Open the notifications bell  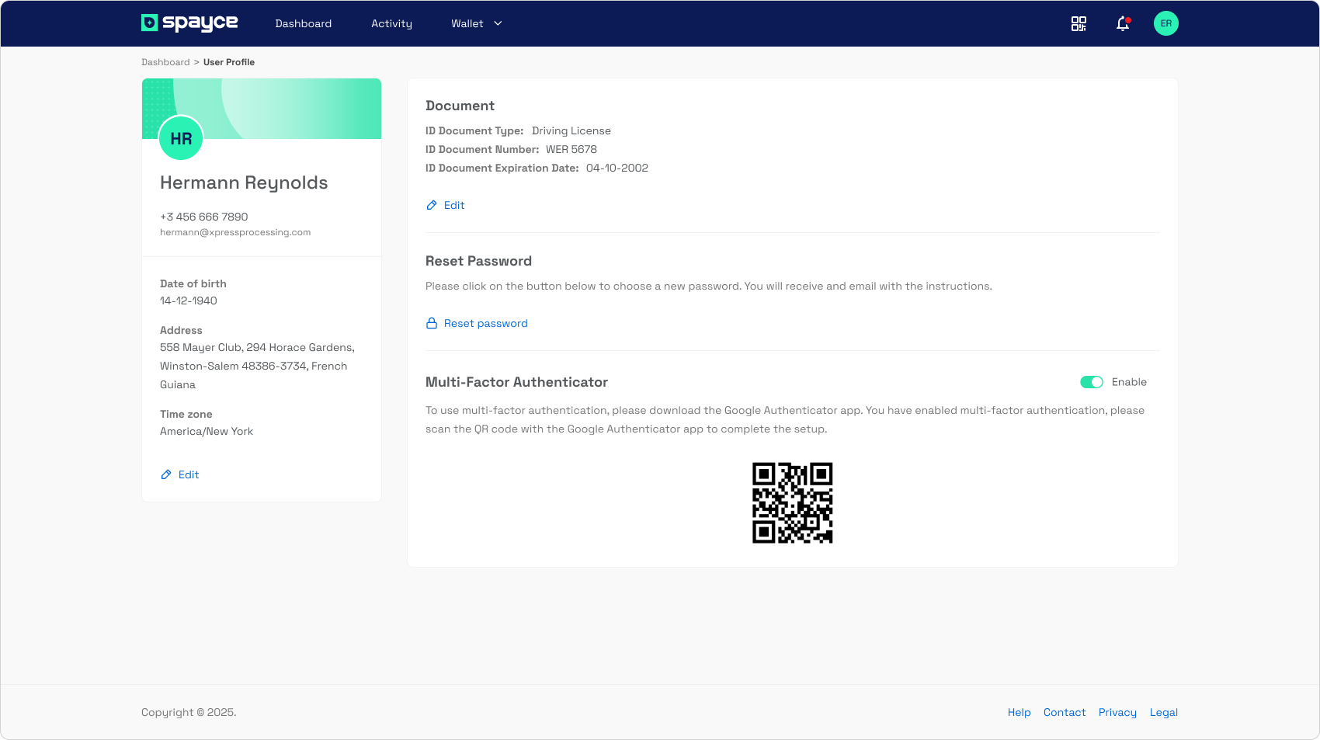click(x=1123, y=23)
